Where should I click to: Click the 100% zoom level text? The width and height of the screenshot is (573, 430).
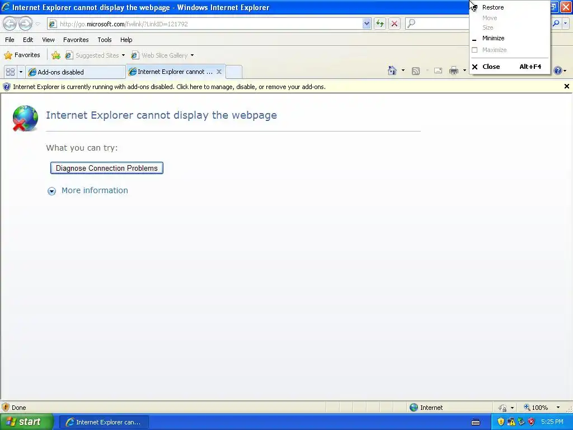540,408
